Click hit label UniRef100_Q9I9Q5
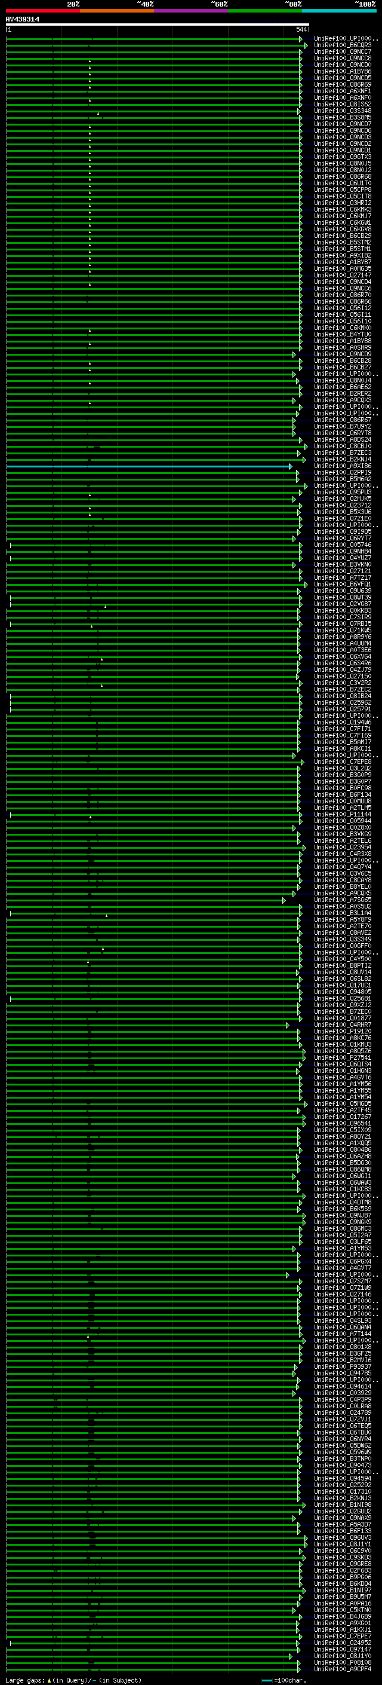382x1685 pixels. (x=343, y=532)
